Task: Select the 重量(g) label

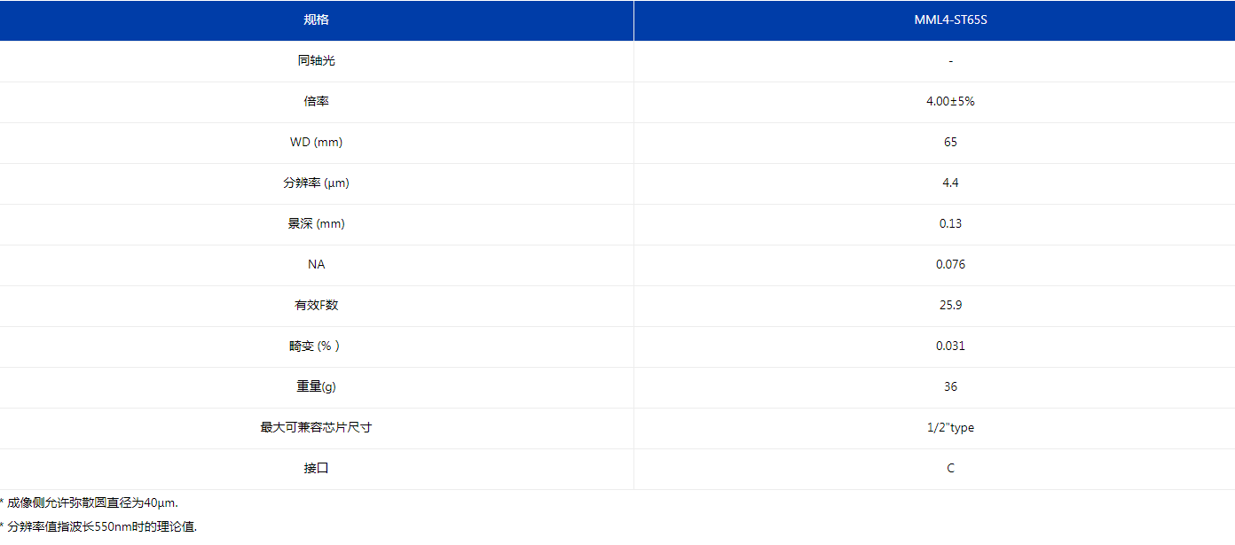Action: [317, 387]
